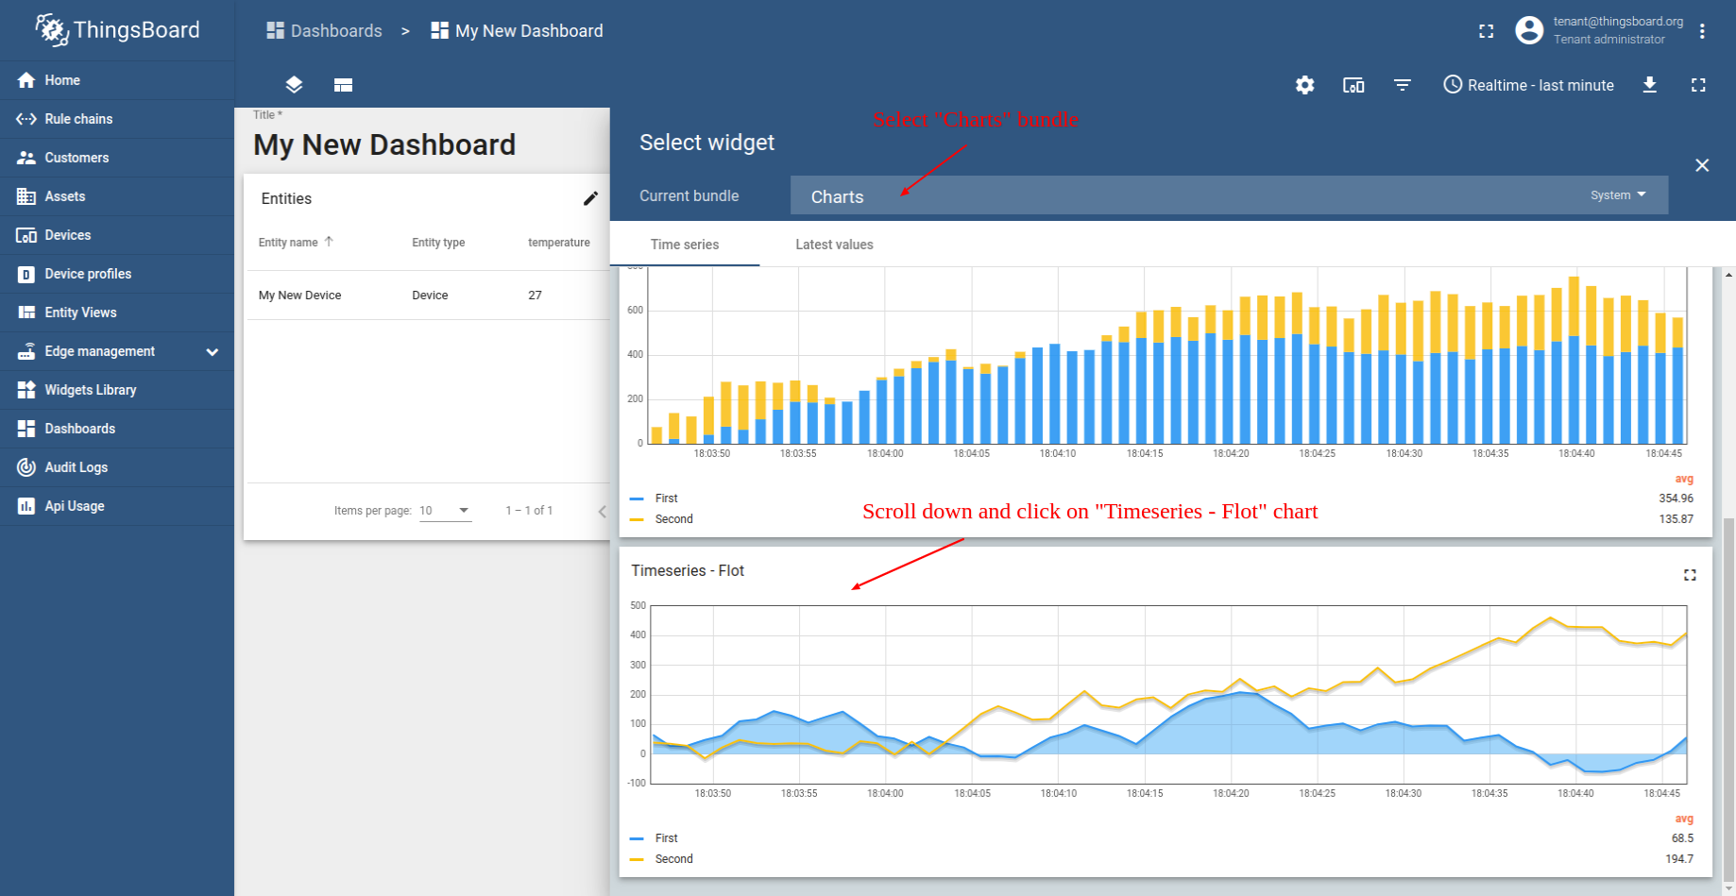Click the ThingsBoard logo

point(117,30)
